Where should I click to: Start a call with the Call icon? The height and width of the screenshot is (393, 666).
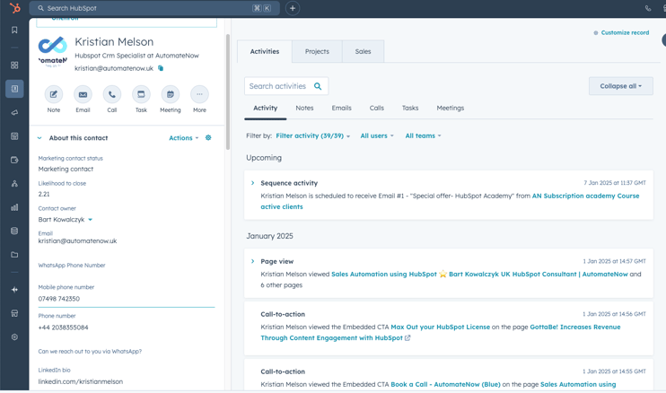[x=112, y=94]
